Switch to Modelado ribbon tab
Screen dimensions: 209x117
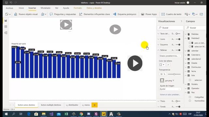point(45,8)
